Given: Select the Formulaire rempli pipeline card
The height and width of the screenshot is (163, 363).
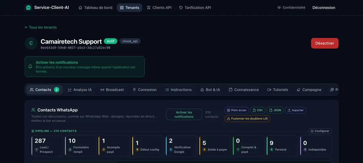Looking at the screenshot, I should pos(81,146).
